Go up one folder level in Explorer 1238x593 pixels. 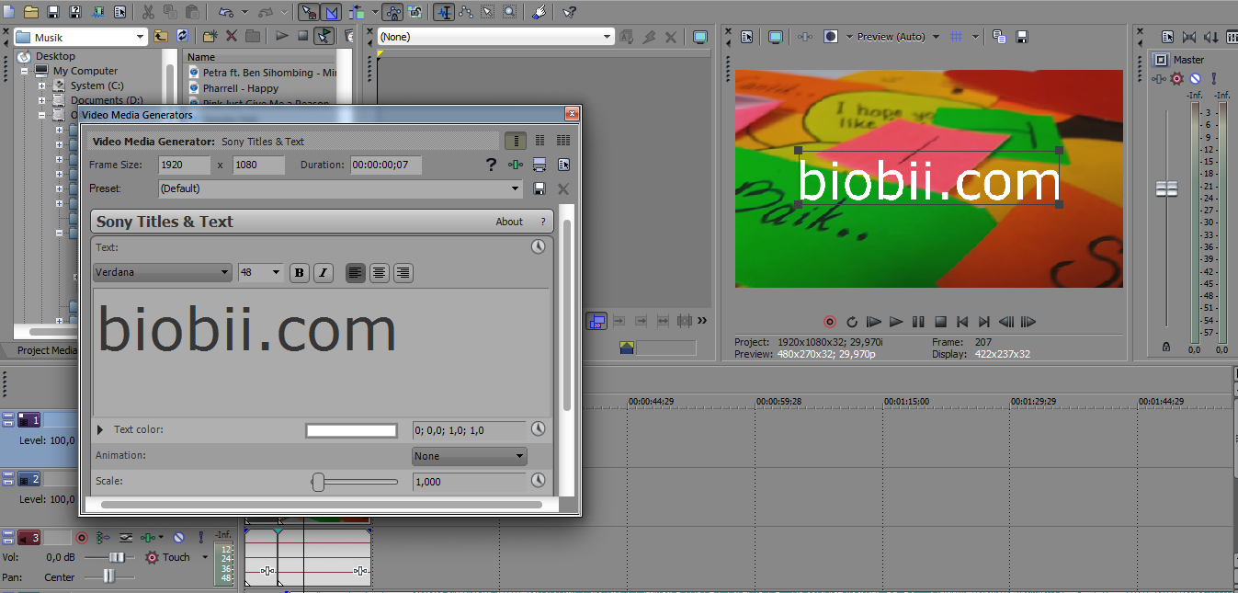(x=161, y=37)
